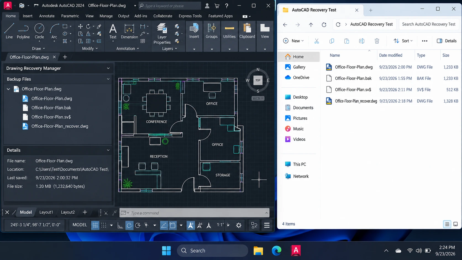Toggle MODEL space button in status bar
Image resolution: width=462 pixels, height=260 pixels.
(x=80, y=225)
